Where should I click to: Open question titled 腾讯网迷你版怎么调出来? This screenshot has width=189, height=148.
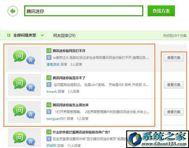(x=71, y=105)
